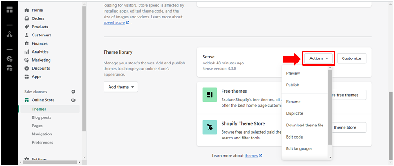Click the Finances bank icon
Viewport: 394px width, 166px height.
pyautogui.click(x=27, y=44)
